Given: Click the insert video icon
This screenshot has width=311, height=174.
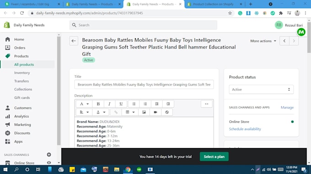Looking at the screenshot, I should [155, 112].
